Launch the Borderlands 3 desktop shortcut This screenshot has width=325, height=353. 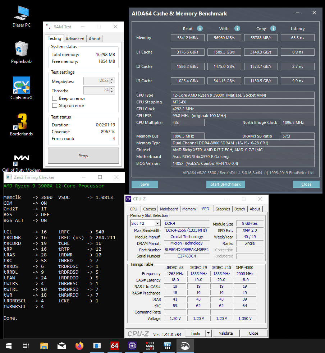point(22,125)
